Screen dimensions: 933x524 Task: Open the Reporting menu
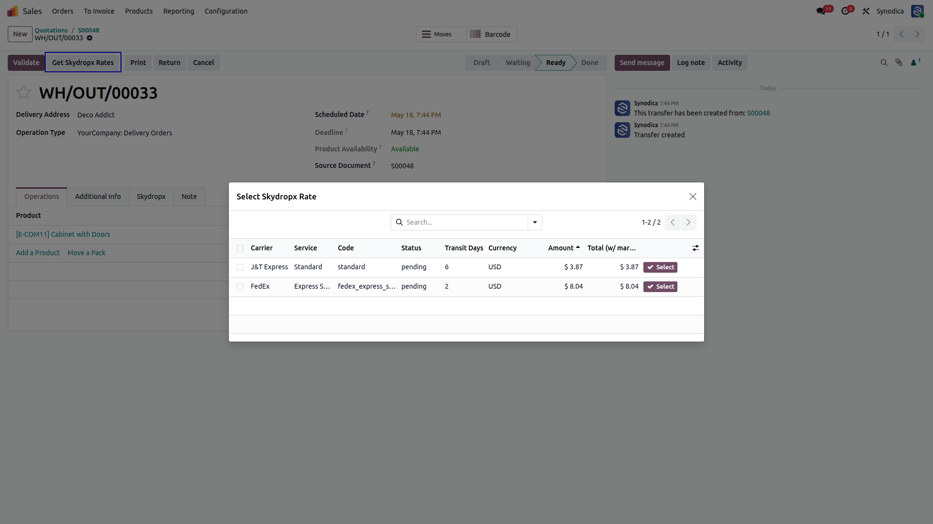point(178,11)
